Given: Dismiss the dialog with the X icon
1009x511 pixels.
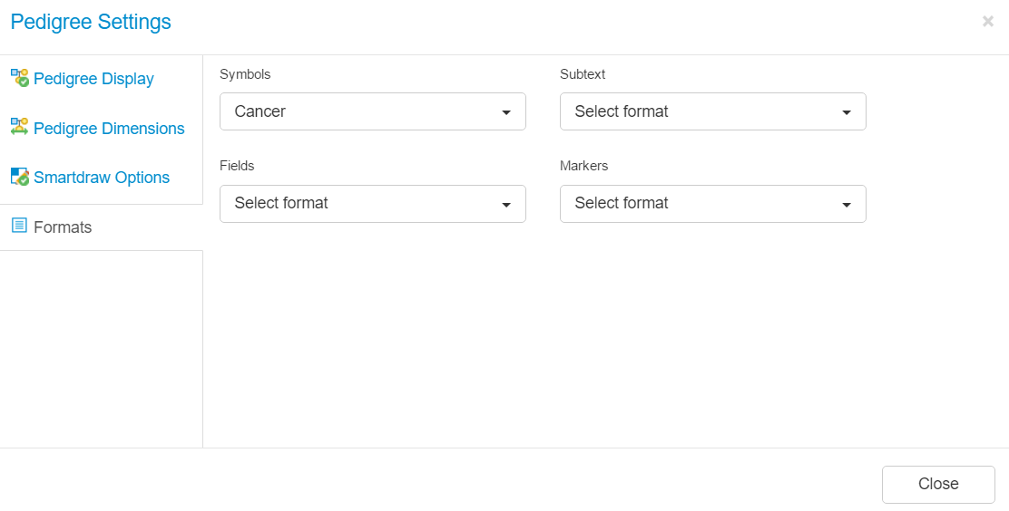Looking at the screenshot, I should pyautogui.click(x=988, y=22).
